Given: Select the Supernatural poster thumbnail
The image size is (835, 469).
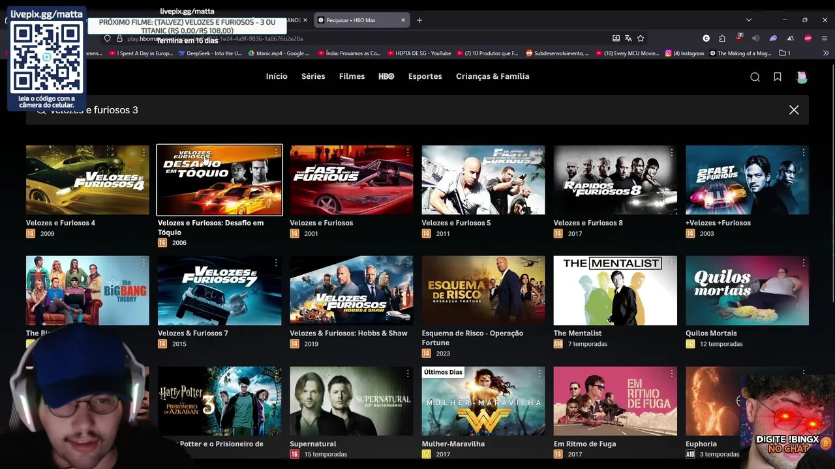Looking at the screenshot, I should 352,401.
